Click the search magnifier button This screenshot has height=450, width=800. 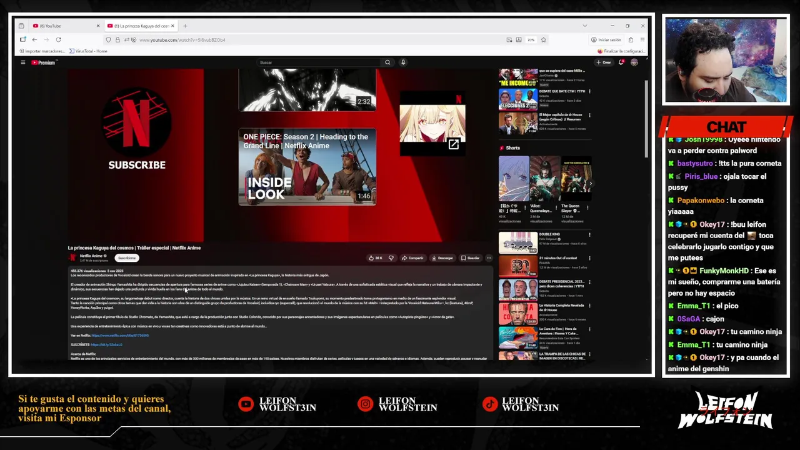tap(387, 62)
